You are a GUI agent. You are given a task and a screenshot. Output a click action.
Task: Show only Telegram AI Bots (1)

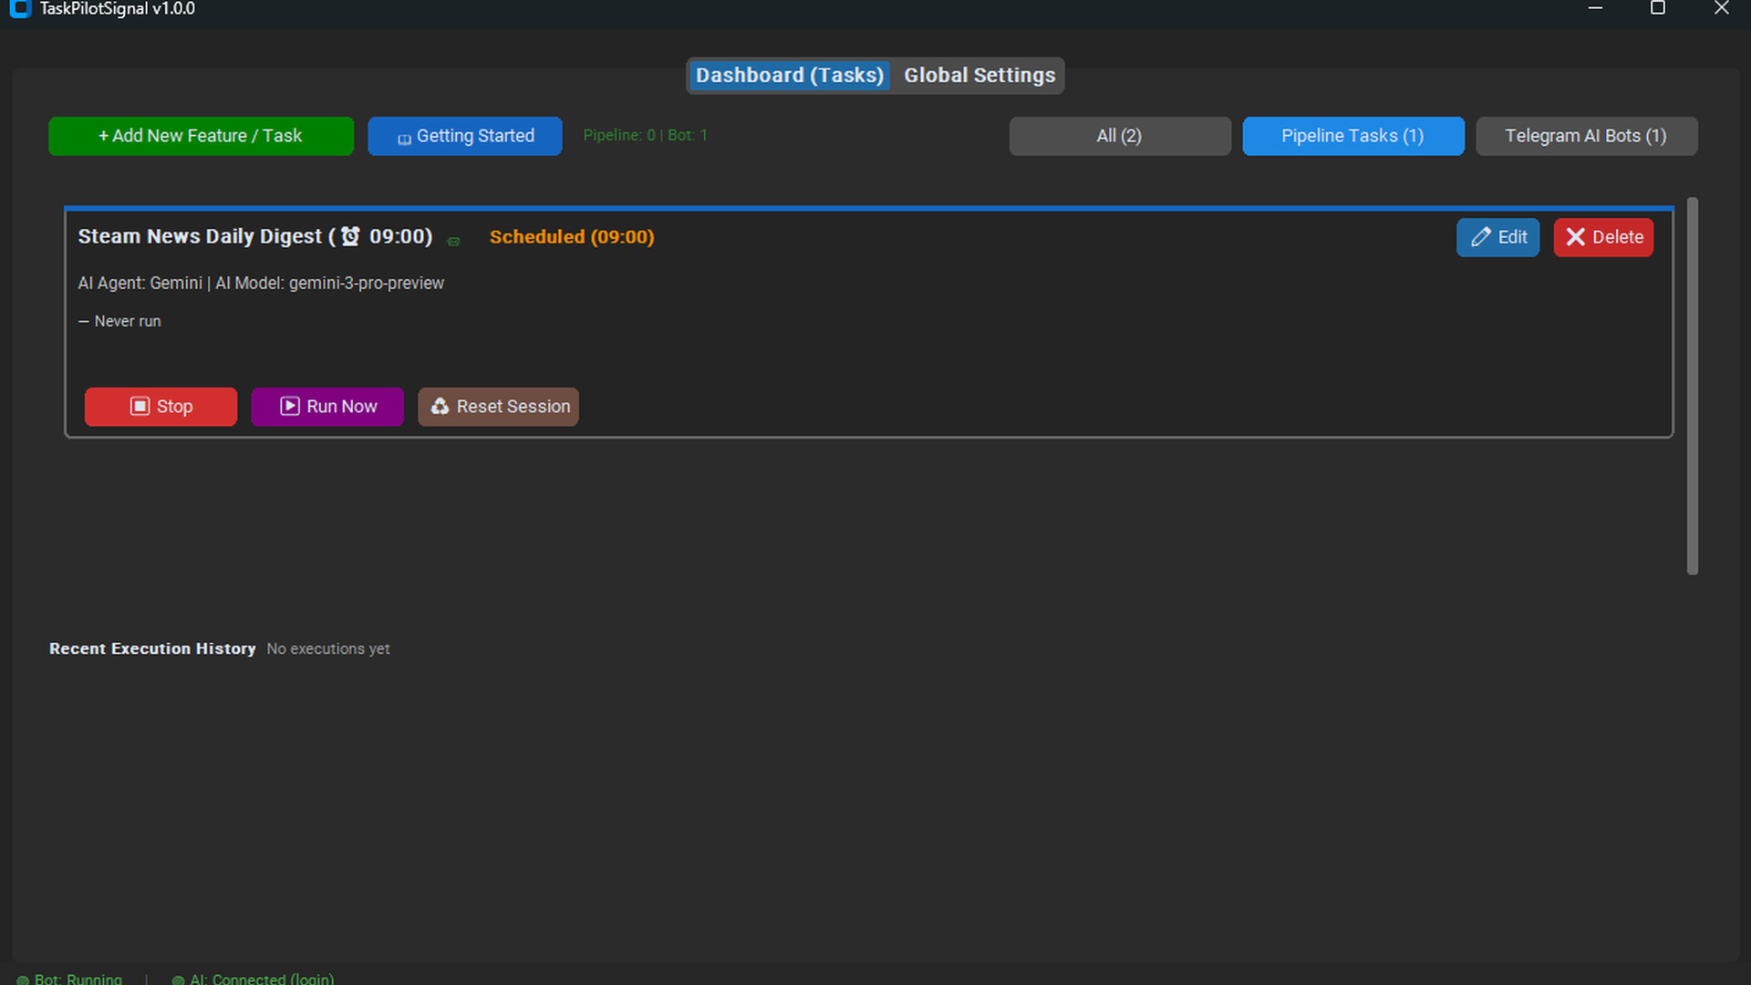point(1585,136)
